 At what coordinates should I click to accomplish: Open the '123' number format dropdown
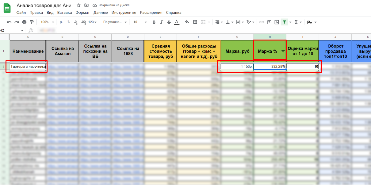[92, 22]
